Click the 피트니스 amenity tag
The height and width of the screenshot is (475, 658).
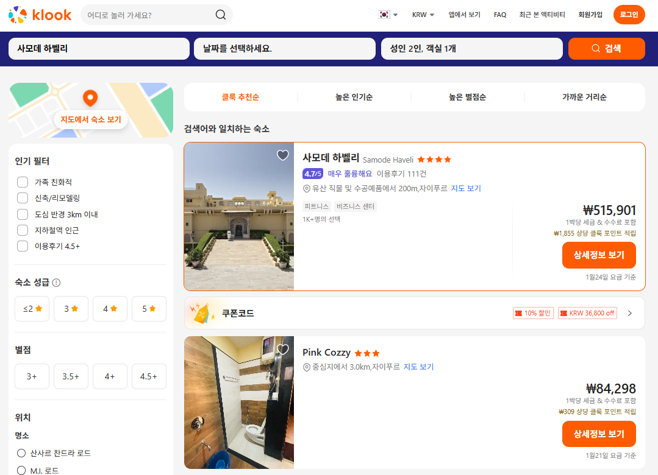click(x=316, y=206)
